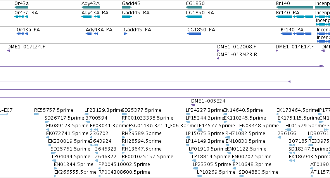Select the Br140-RA transcript glyph
The width and height of the screenshot is (330, 178).
[x=294, y=17]
